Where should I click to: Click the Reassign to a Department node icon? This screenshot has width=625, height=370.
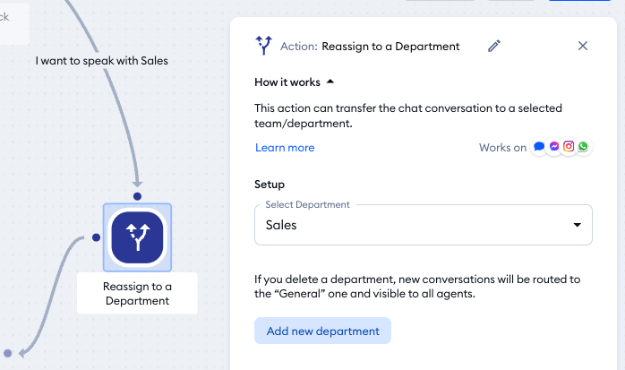(137, 237)
